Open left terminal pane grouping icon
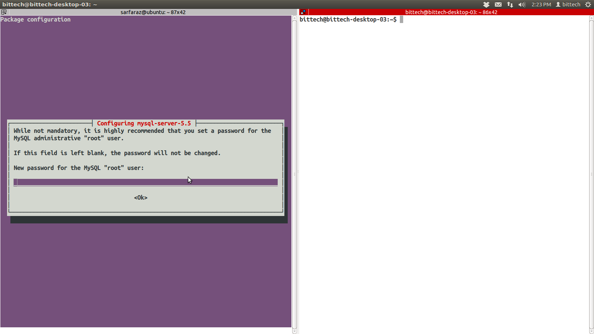The image size is (594, 334). click(x=4, y=12)
